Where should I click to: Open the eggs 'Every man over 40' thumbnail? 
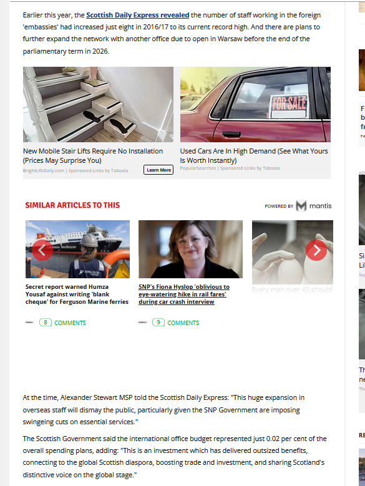pyautogui.click(x=293, y=252)
